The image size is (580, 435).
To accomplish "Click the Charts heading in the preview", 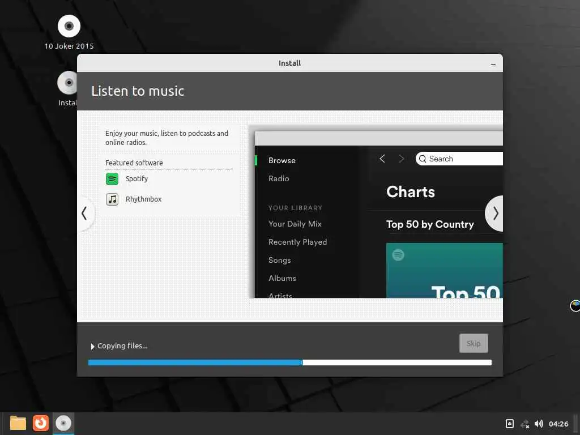I will point(411,192).
